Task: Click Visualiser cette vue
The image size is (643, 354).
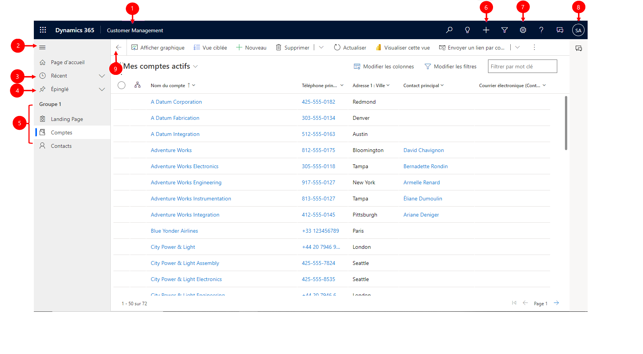Action: 403,48
